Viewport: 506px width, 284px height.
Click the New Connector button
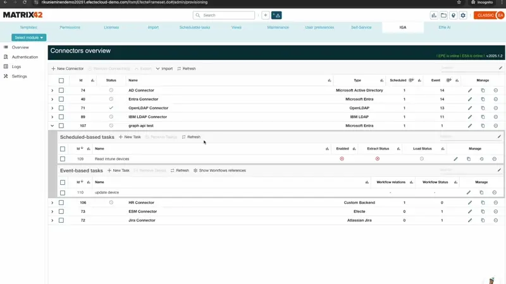click(68, 69)
